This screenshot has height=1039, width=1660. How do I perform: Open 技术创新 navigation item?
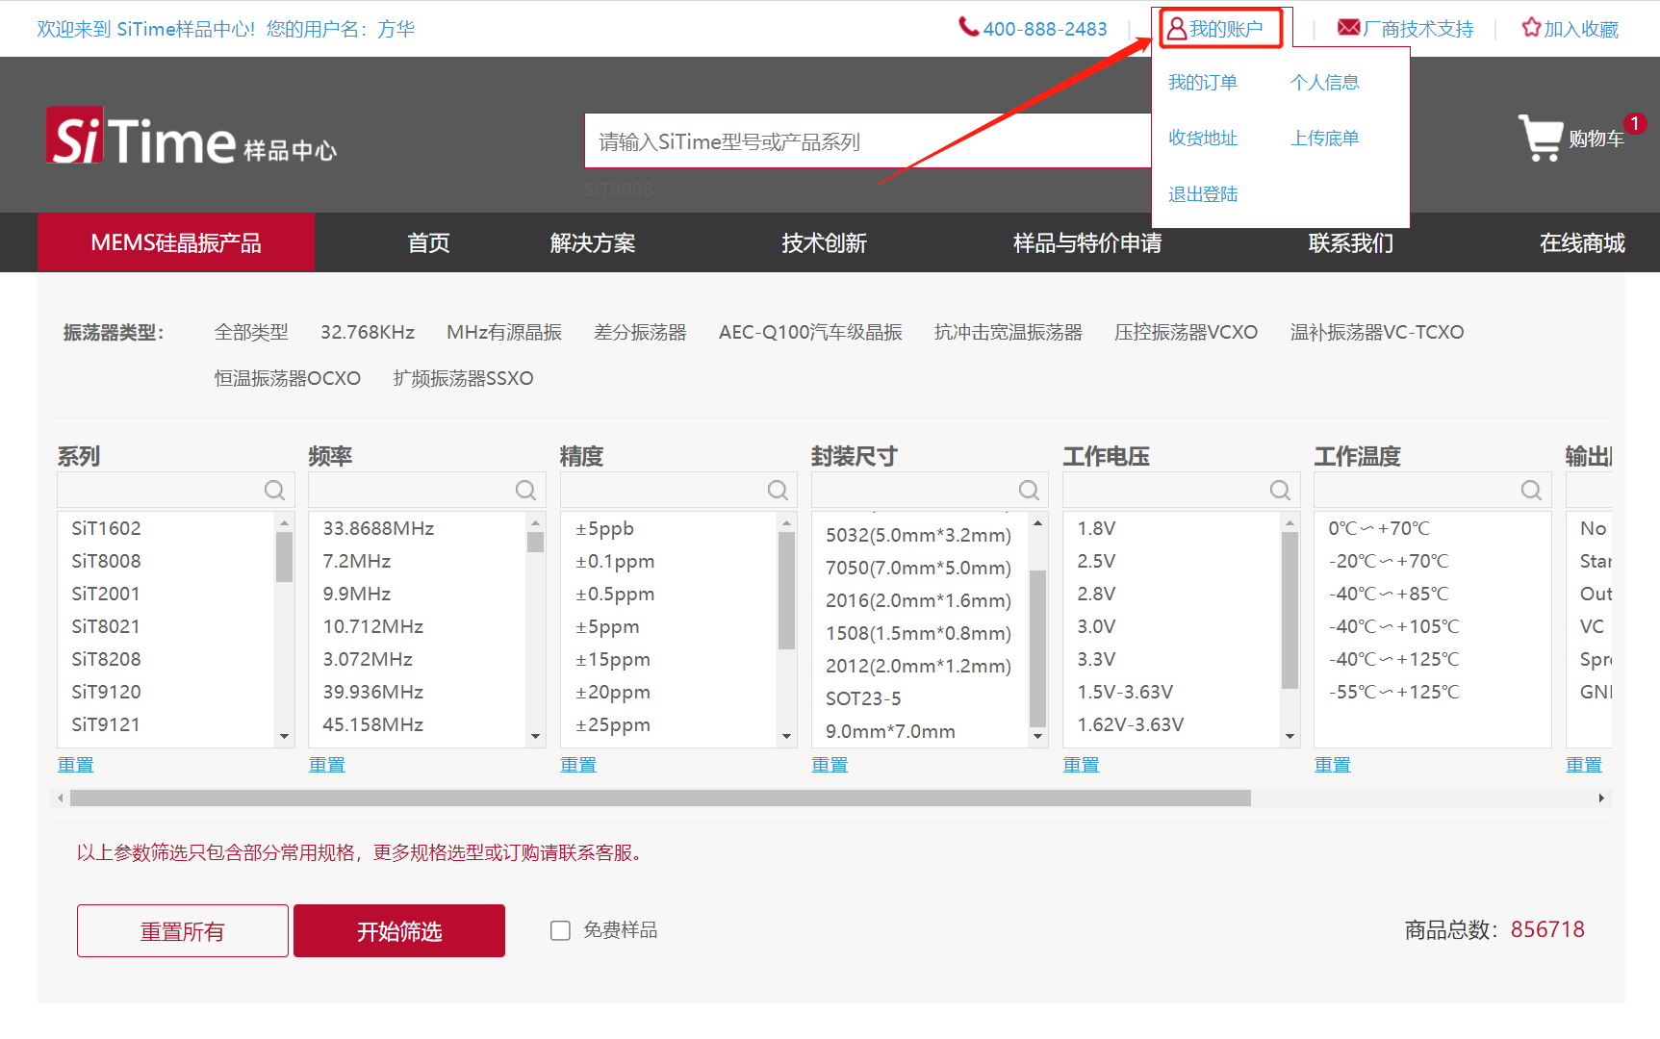(x=824, y=242)
